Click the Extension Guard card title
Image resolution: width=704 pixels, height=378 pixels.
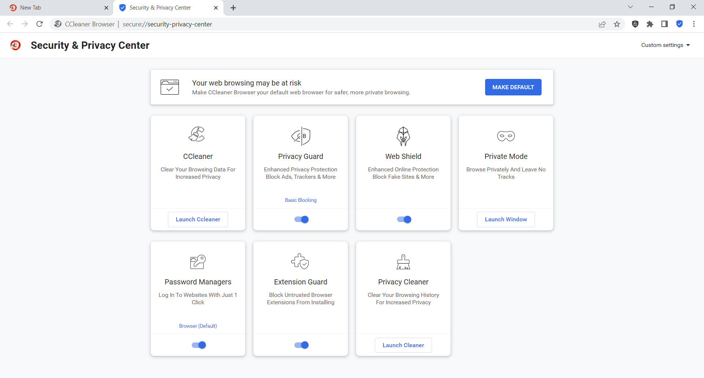coord(301,282)
